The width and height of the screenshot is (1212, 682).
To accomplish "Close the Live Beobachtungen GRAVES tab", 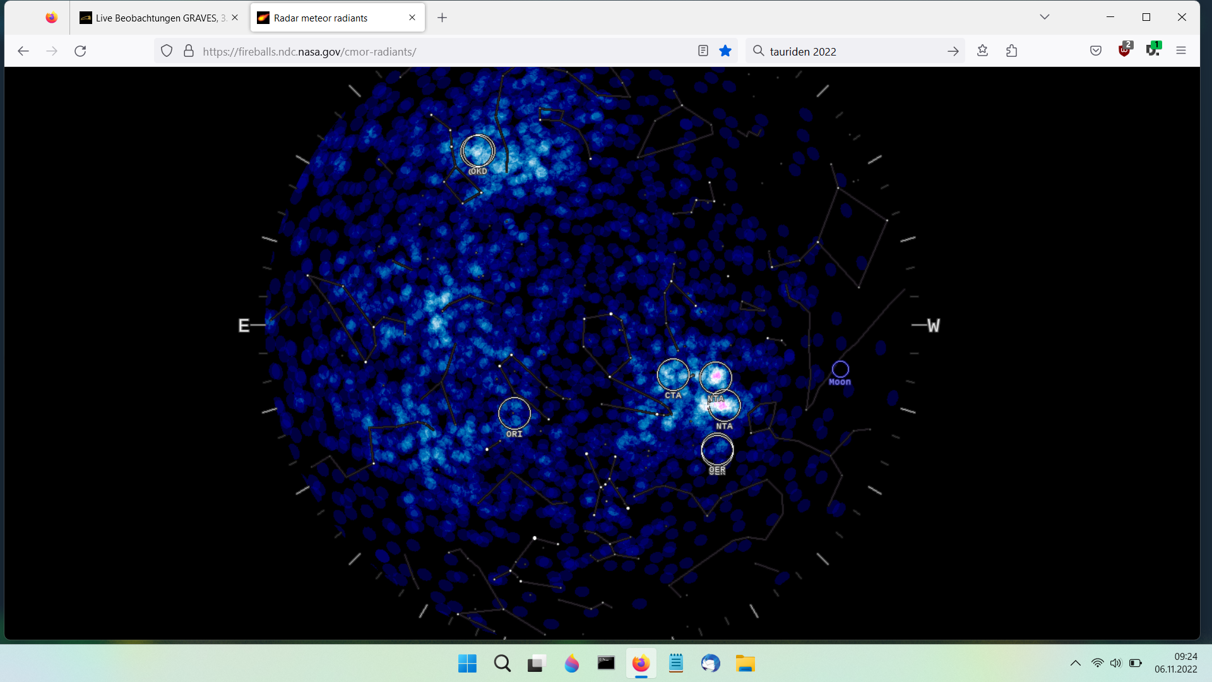I will (x=235, y=18).
